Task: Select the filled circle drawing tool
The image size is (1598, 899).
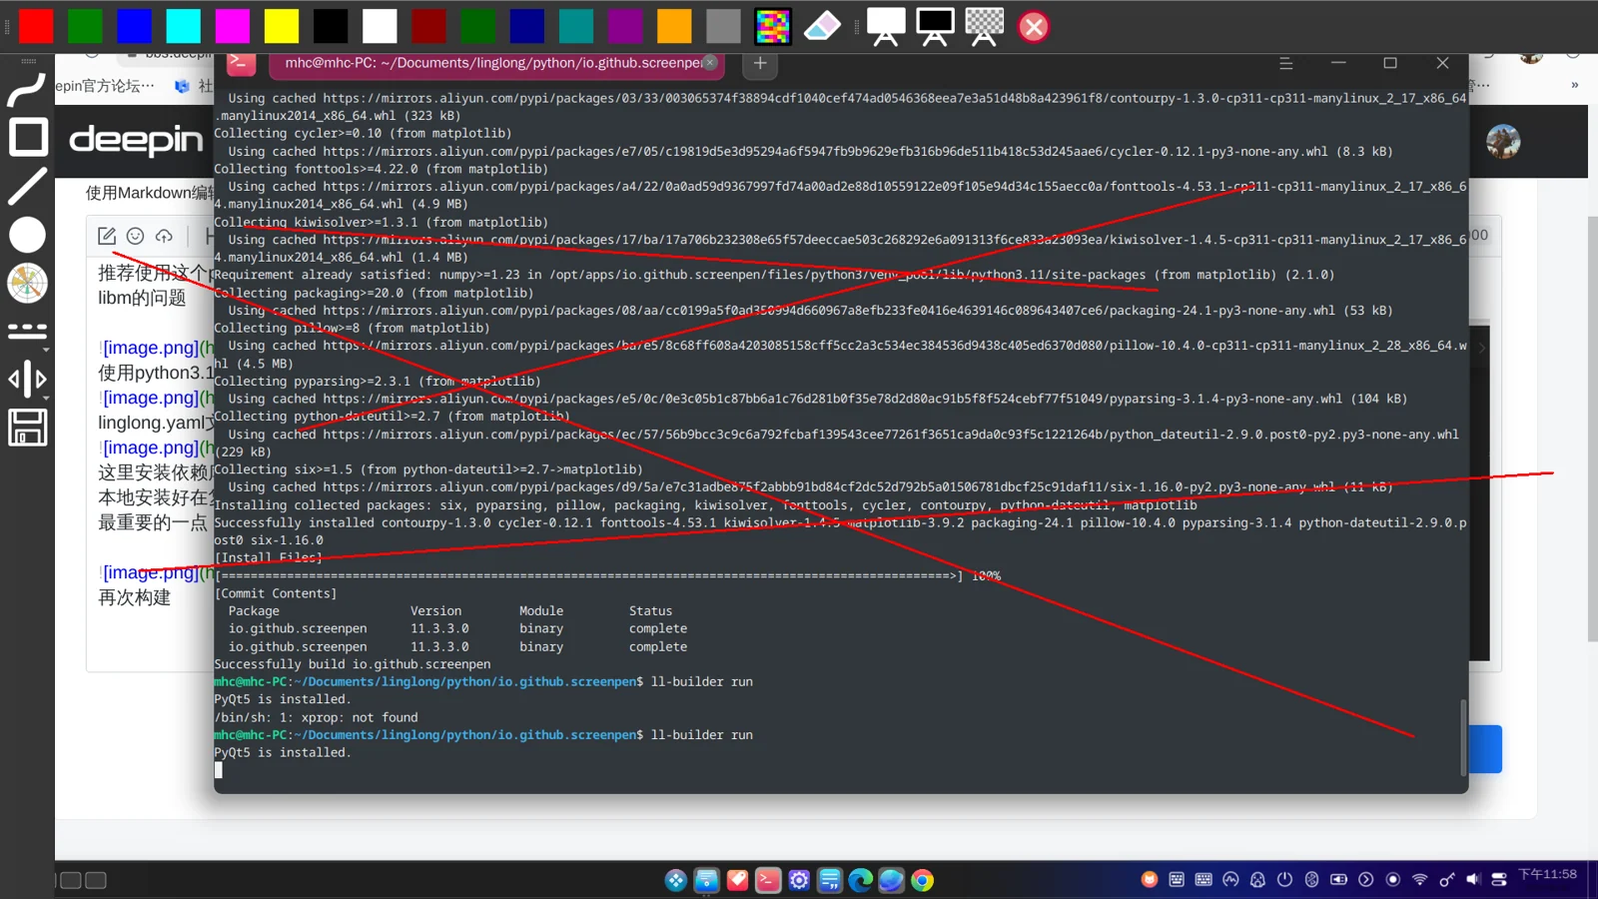Action: pos(27,235)
